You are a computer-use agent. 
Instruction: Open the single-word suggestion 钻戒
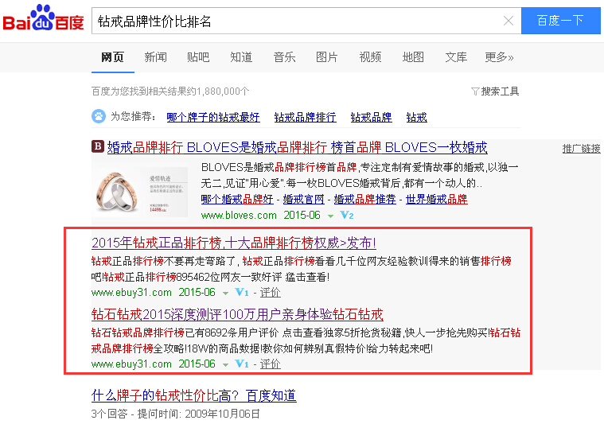point(417,117)
